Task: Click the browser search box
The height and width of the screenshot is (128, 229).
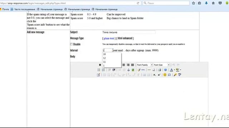Action: click(166, 3)
